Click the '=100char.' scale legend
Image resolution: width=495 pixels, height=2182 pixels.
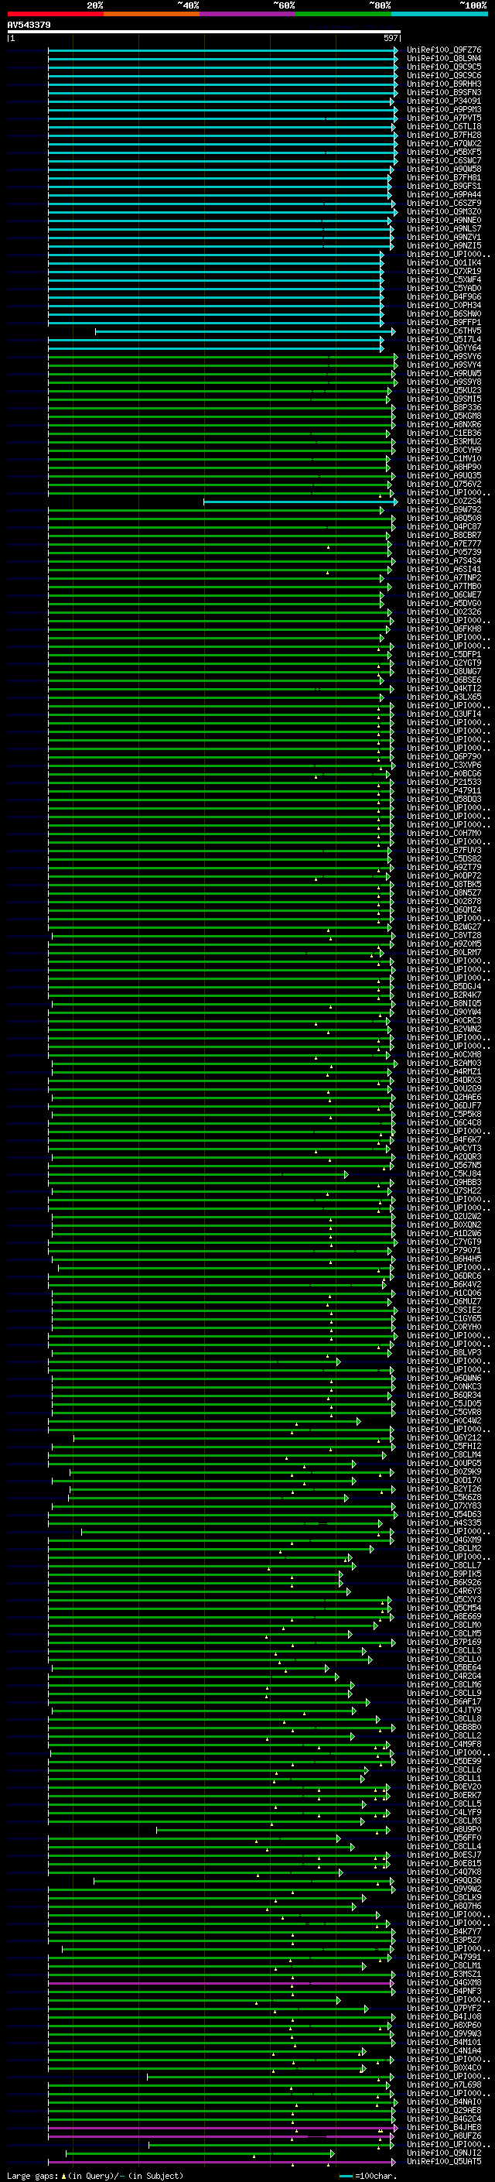(367, 2175)
